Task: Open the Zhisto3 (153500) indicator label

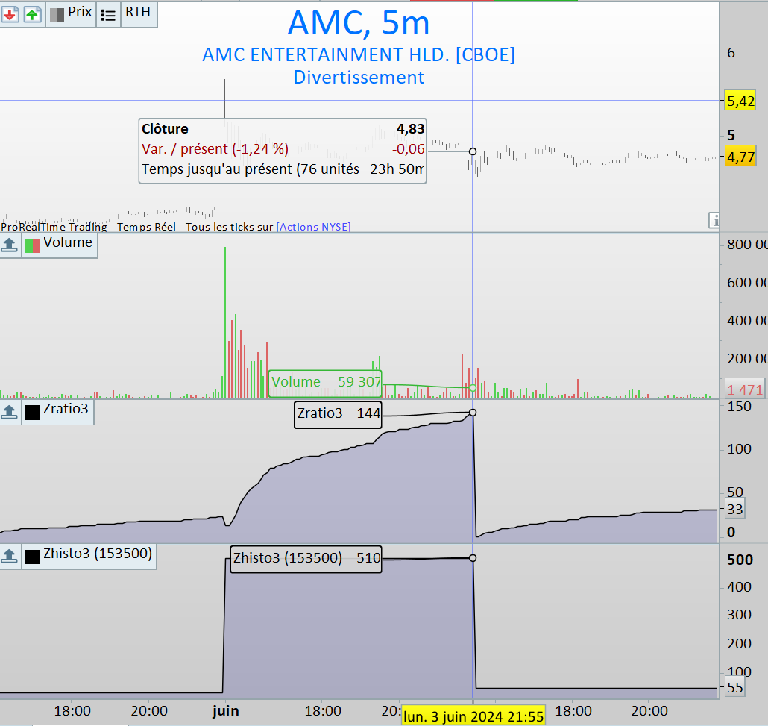Action: [x=98, y=554]
